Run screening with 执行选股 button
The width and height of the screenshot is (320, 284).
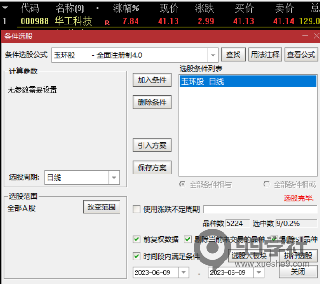(298, 255)
